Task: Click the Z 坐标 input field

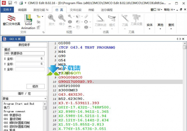Action: [30, 69]
